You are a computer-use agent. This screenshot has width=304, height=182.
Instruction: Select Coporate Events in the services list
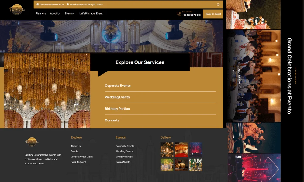click(118, 86)
